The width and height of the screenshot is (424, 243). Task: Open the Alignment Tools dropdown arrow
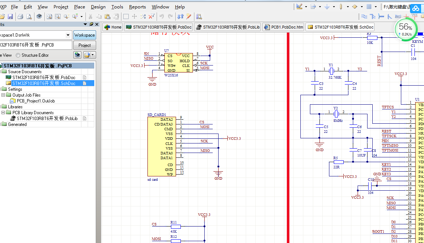pos(320,7)
